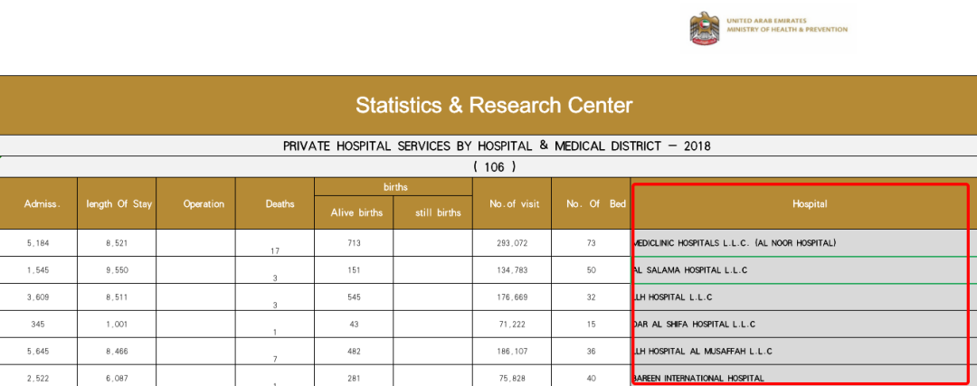Click visits value 134,783
The height and width of the screenshot is (386, 977).
click(511, 270)
